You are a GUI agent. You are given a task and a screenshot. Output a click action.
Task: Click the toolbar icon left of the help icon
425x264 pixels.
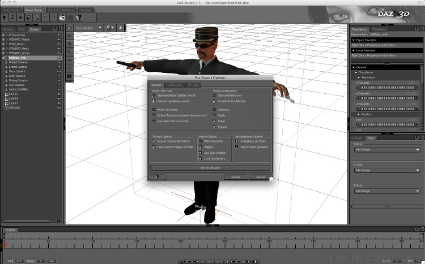70,18
